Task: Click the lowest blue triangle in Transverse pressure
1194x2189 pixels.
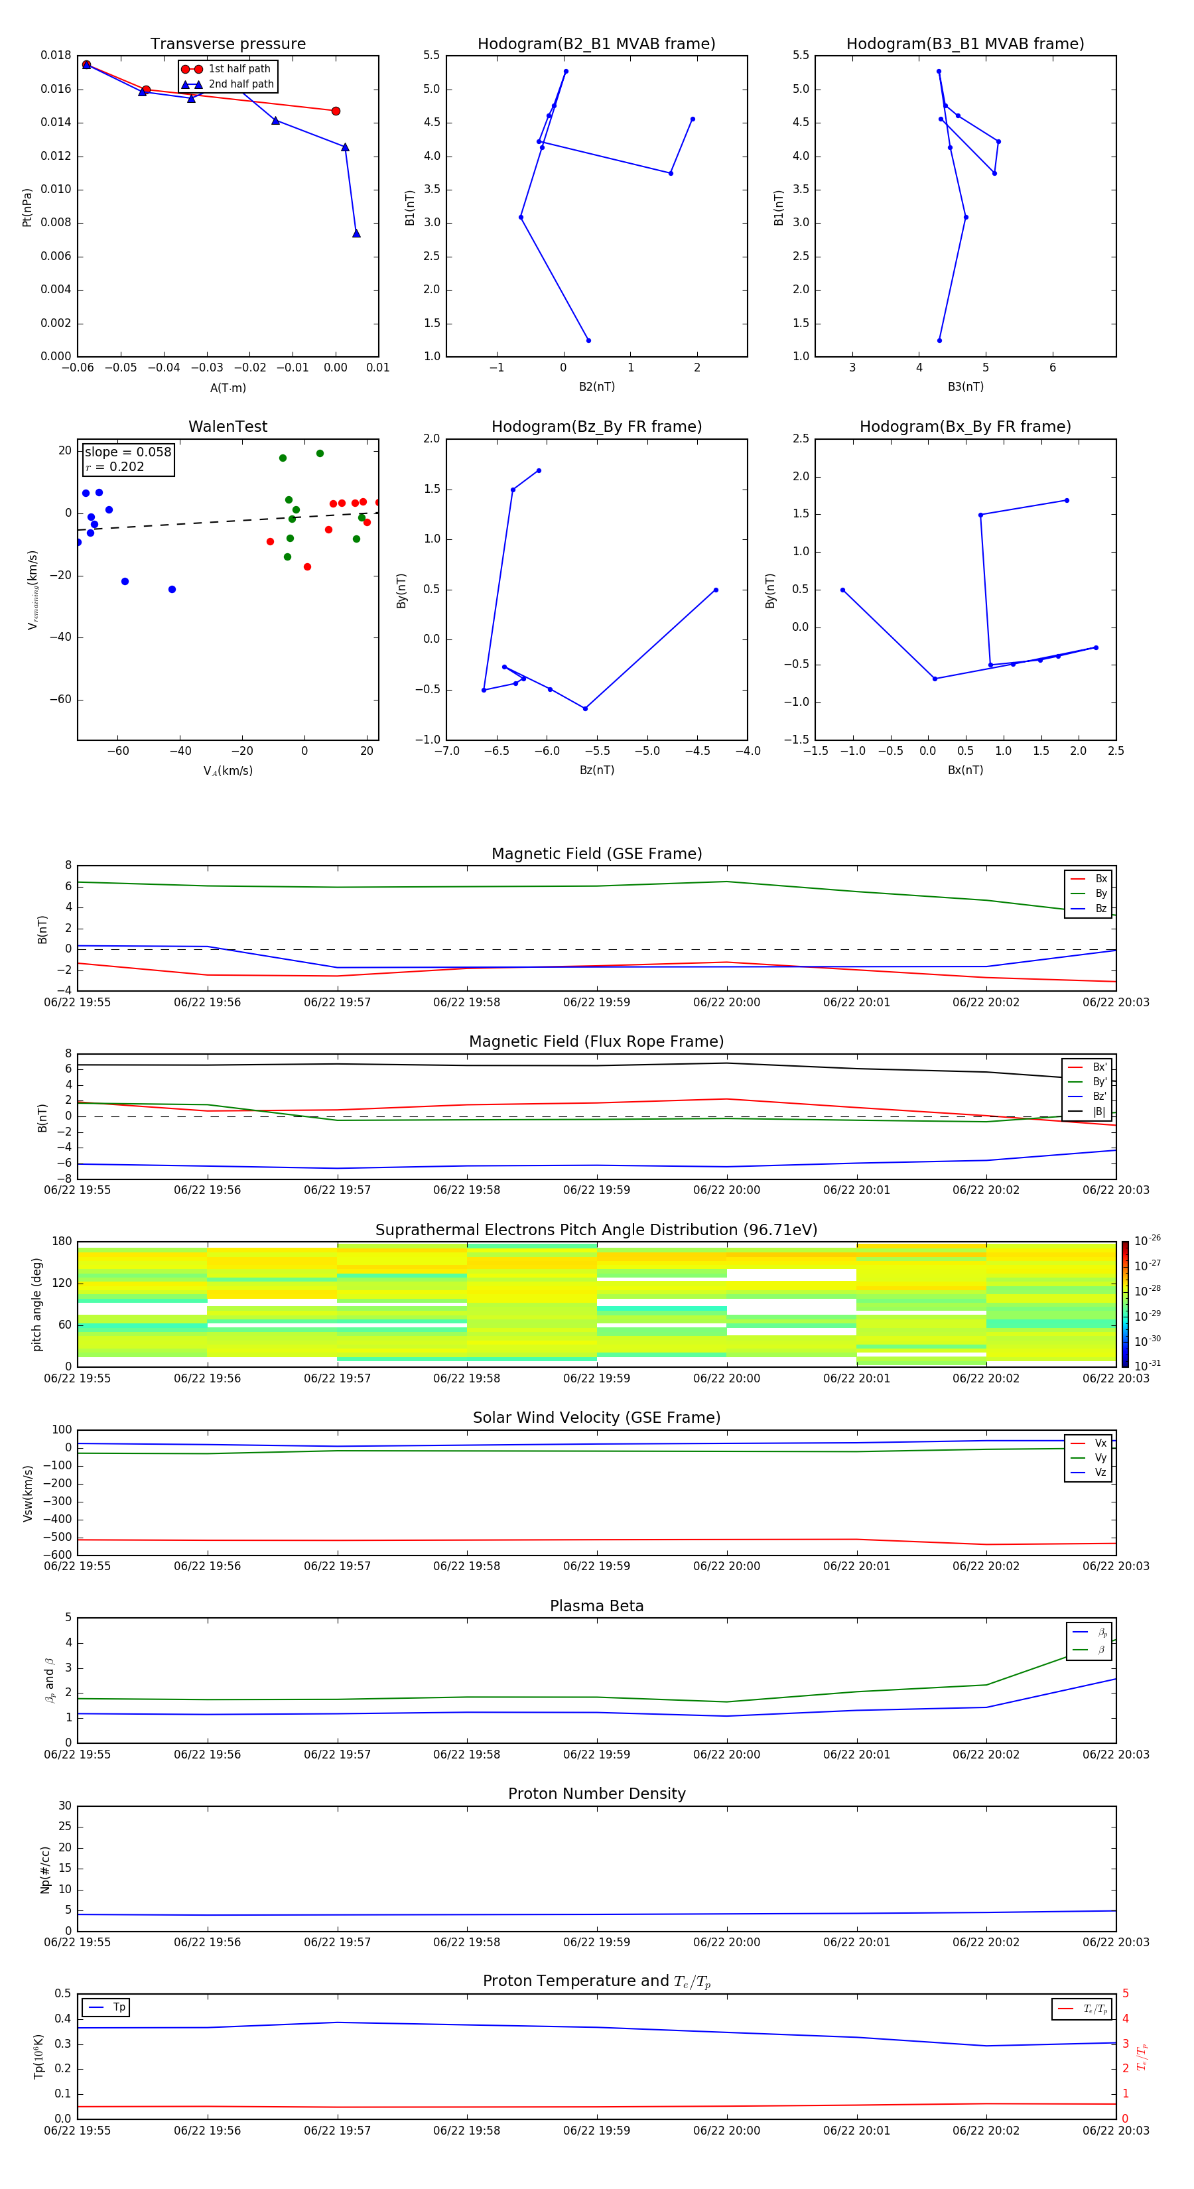Action: point(356,233)
